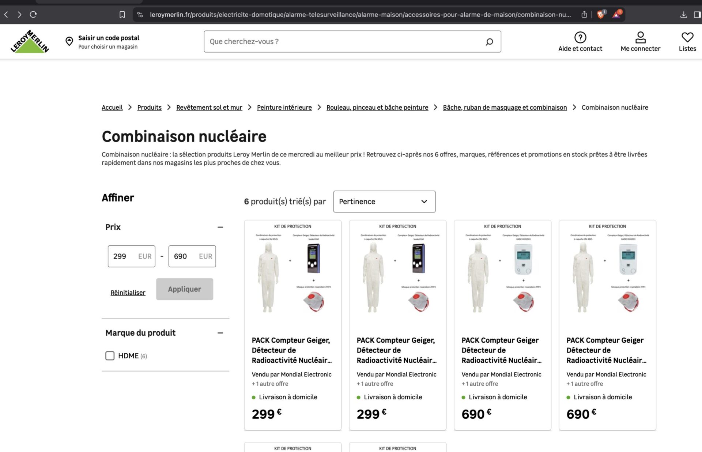
Task: Click the browser reload icon
Action: click(33, 15)
